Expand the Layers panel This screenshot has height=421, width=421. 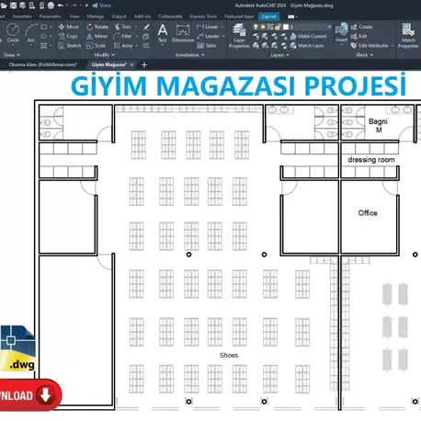279,55
